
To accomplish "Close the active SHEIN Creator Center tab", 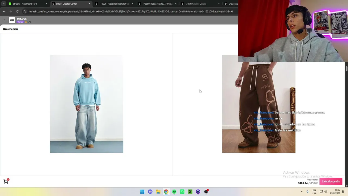I will 89,4.
